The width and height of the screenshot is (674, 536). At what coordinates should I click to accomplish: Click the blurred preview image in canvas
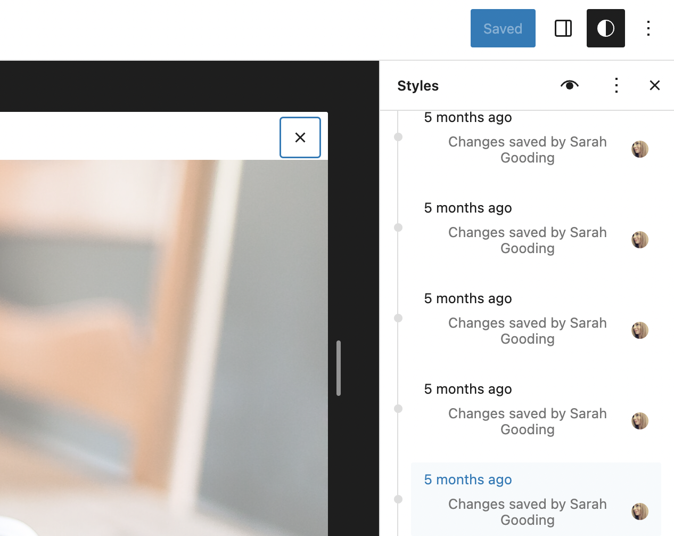pyautogui.click(x=160, y=346)
